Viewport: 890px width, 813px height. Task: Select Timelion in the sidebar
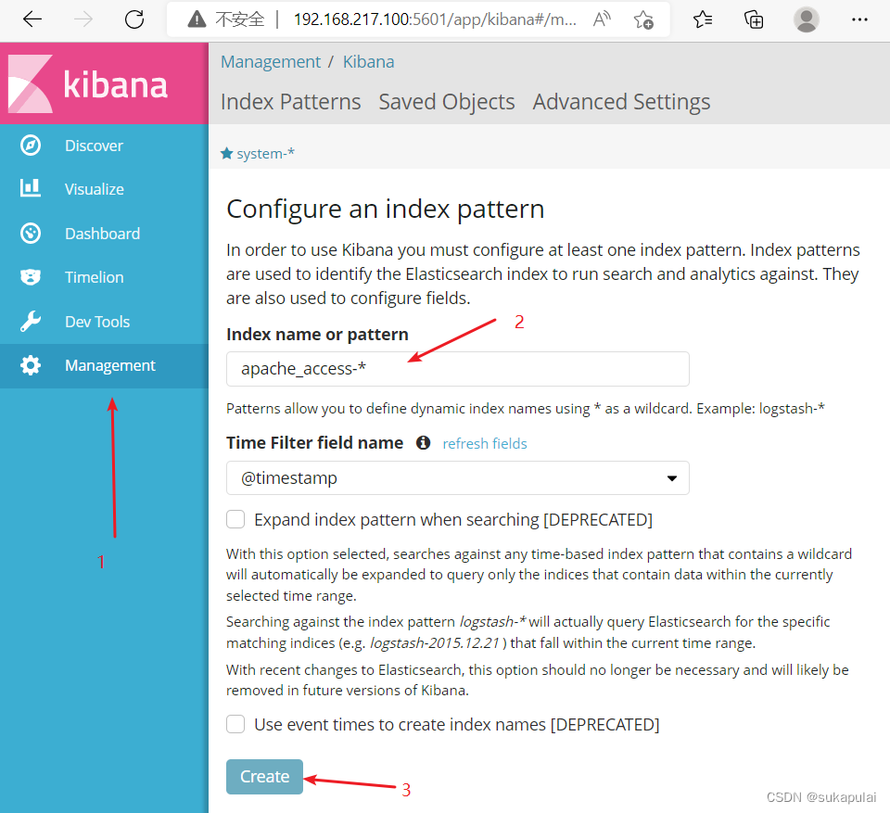coord(104,277)
